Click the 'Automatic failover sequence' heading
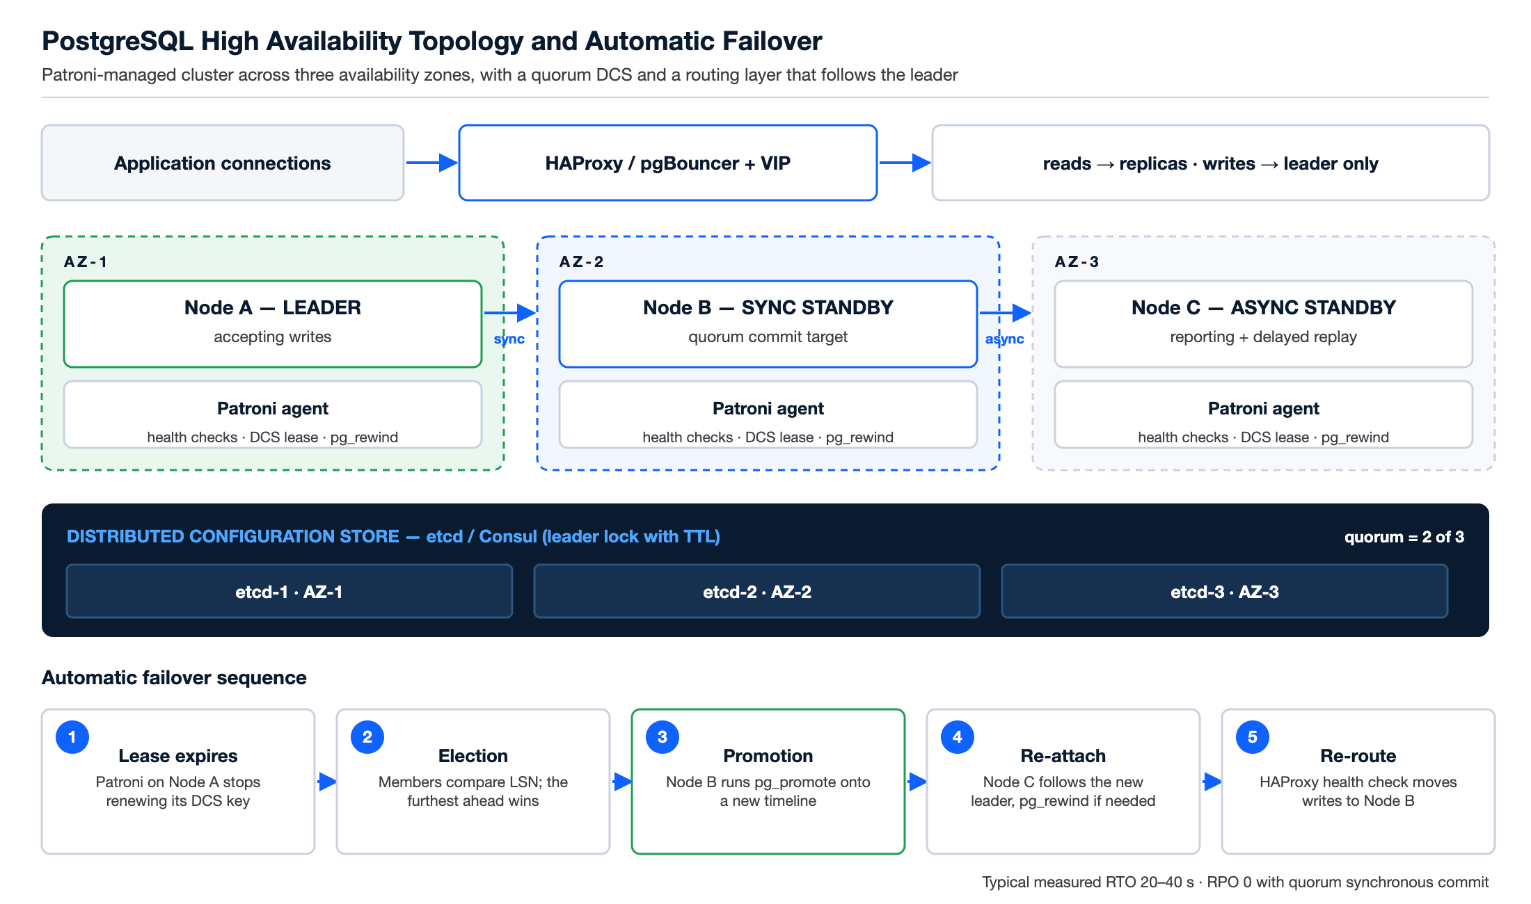The image size is (1531, 904). tap(174, 677)
